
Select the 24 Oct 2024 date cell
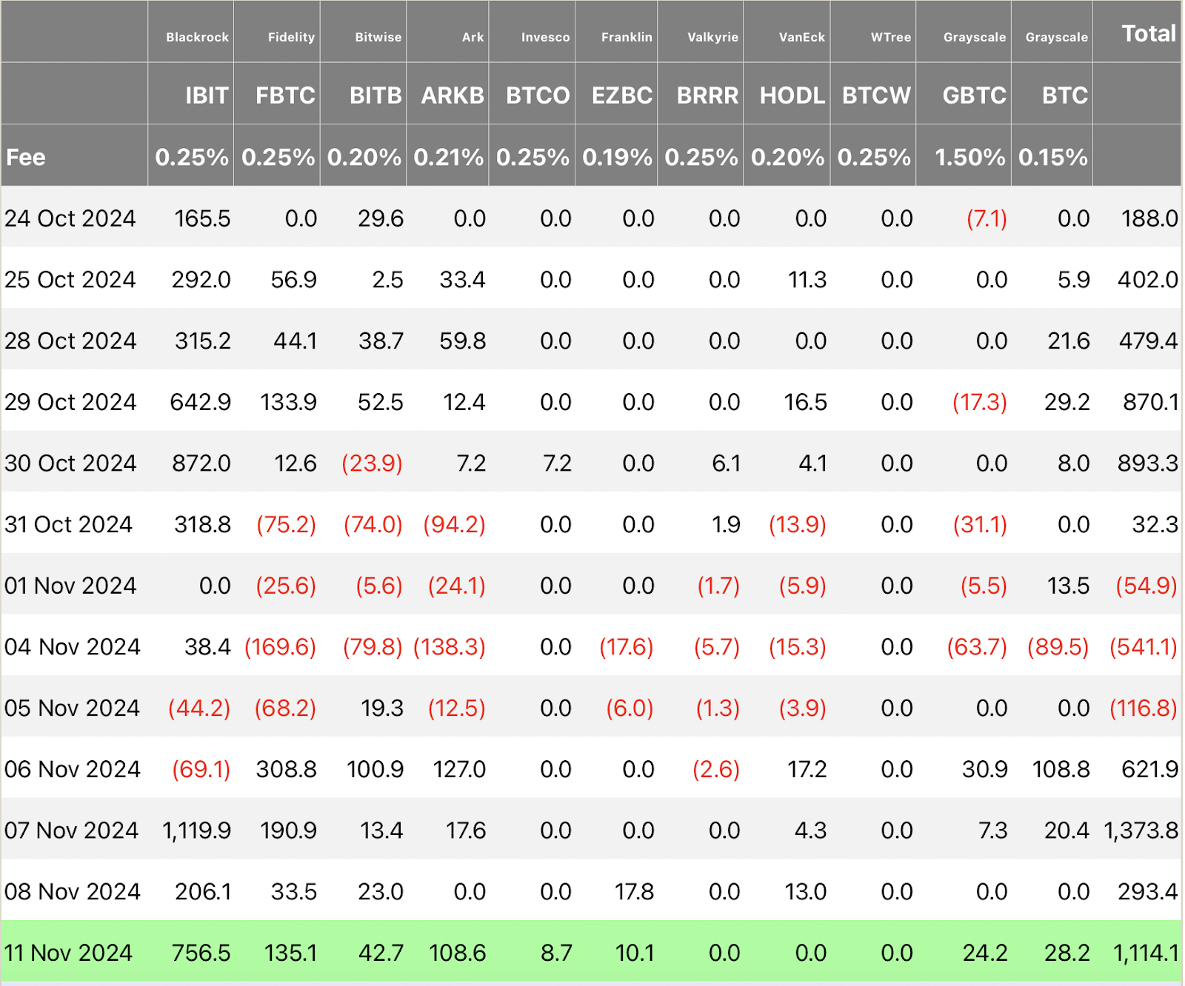click(x=70, y=218)
